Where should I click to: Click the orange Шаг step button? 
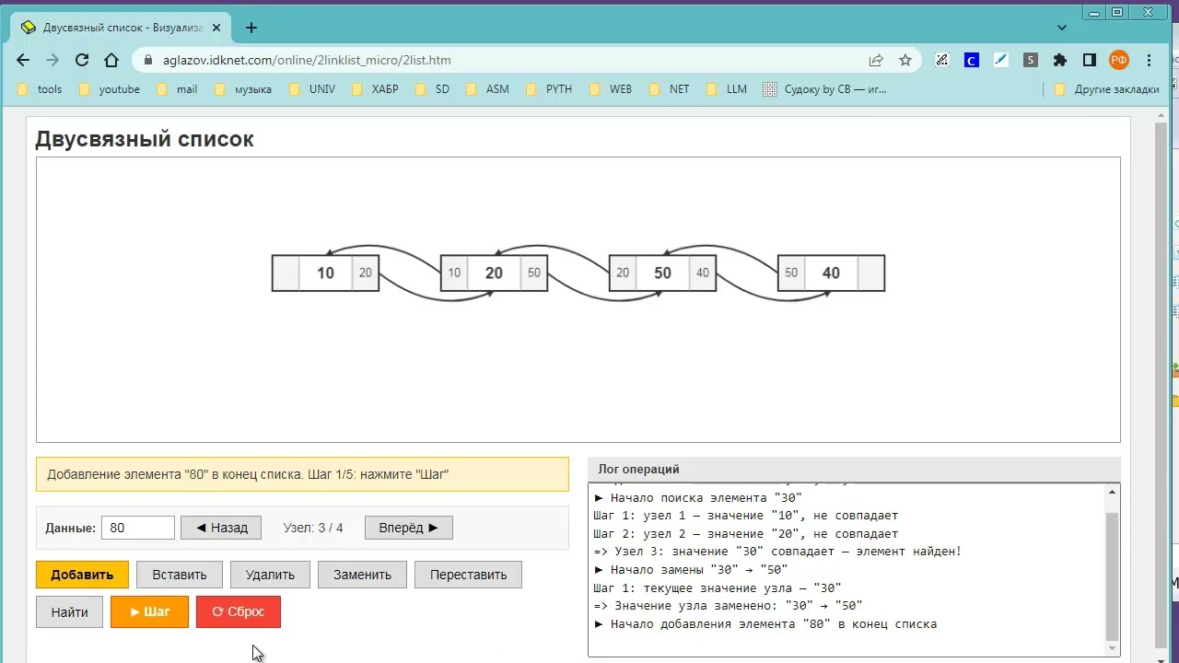[x=149, y=611]
